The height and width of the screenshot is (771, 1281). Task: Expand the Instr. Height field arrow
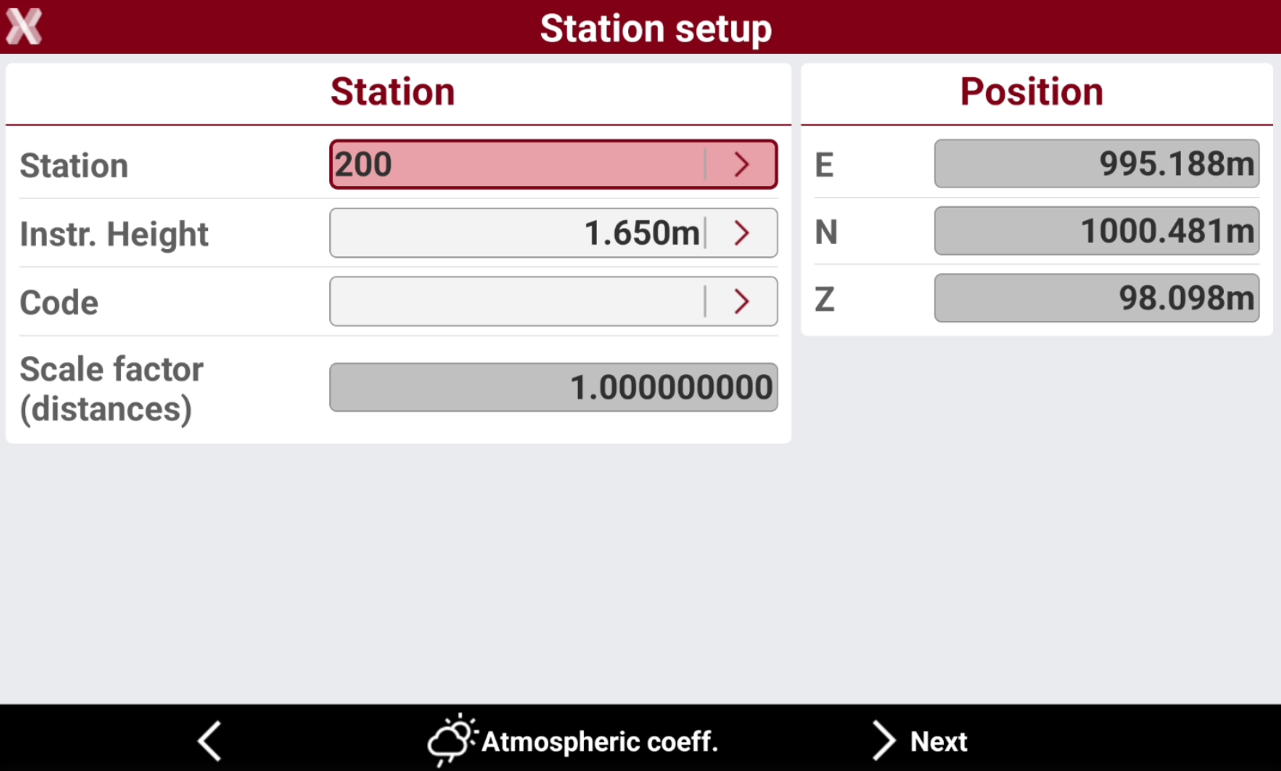tap(742, 233)
